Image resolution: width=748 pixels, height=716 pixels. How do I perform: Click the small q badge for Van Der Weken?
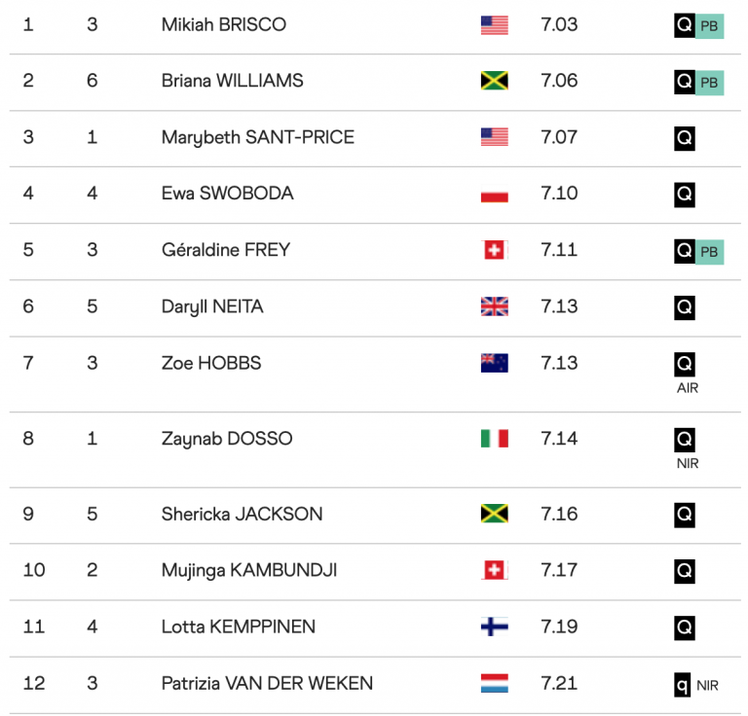point(684,685)
